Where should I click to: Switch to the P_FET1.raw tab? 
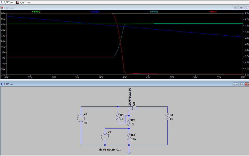(x=23, y=3)
